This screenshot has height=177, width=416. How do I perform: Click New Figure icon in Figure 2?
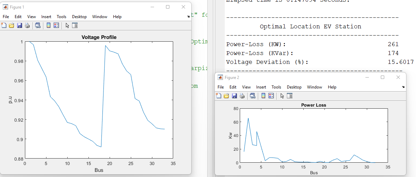click(219, 96)
